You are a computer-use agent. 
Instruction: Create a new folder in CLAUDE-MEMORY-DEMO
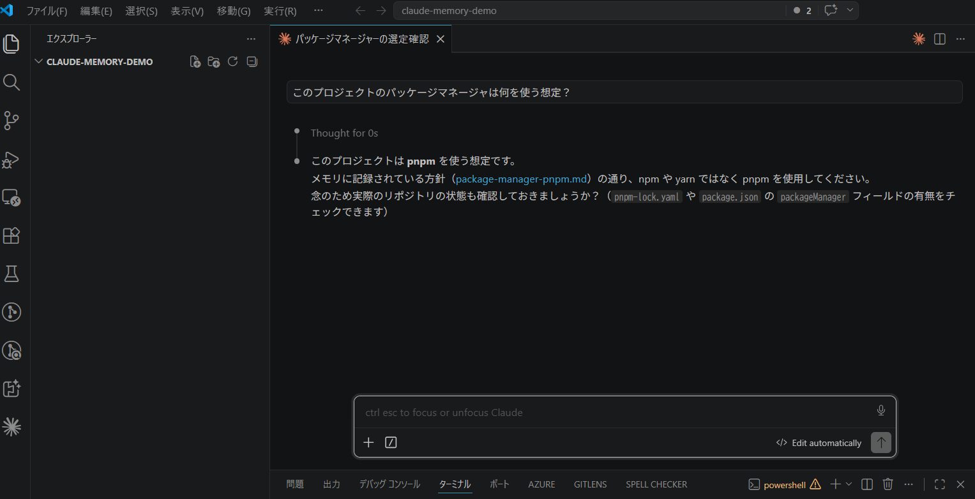[214, 62]
